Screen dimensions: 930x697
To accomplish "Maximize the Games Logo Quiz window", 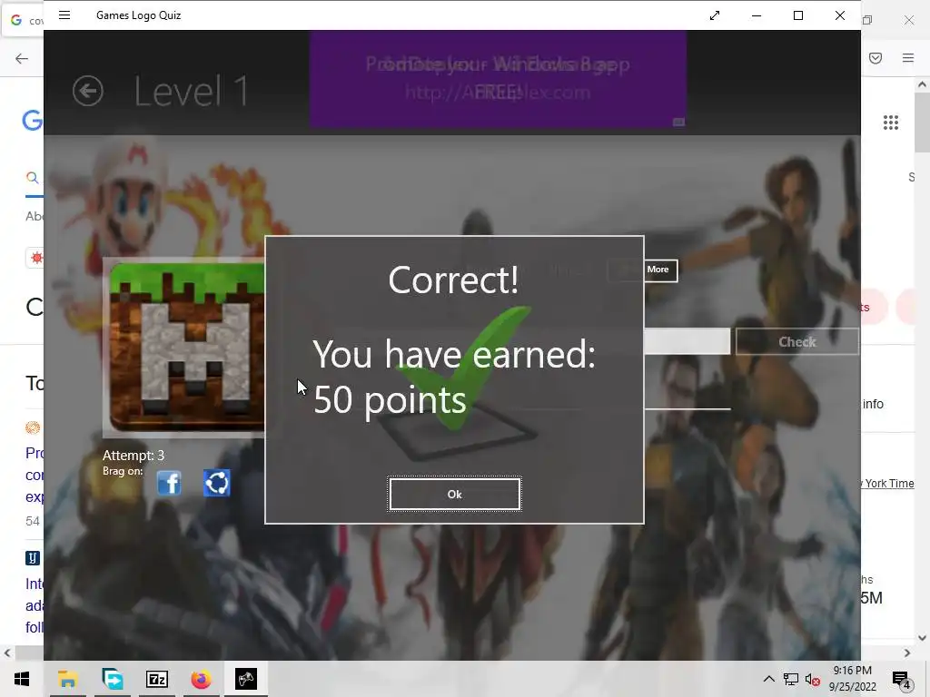I will point(798,15).
